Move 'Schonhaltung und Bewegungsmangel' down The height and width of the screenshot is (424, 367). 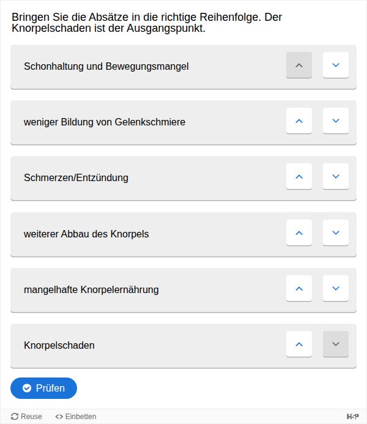335,65
